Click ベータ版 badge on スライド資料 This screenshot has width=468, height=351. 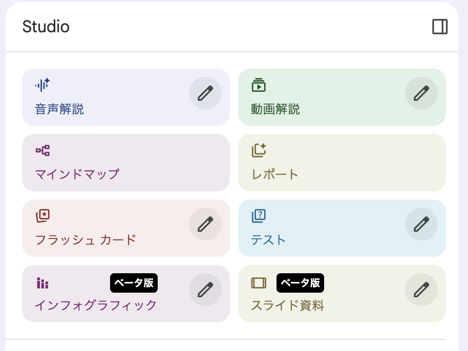click(x=300, y=283)
